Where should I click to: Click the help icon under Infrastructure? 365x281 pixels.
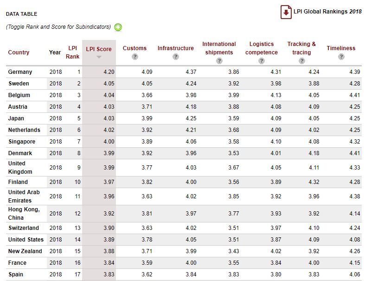[175, 57]
